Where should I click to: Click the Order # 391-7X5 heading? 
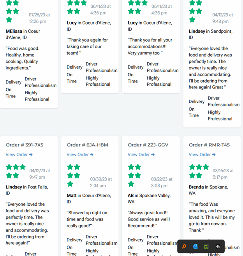[25, 145]
